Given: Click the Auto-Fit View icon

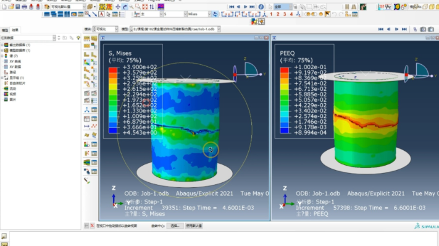Looking at the screenshot, I should pos(144,7).
